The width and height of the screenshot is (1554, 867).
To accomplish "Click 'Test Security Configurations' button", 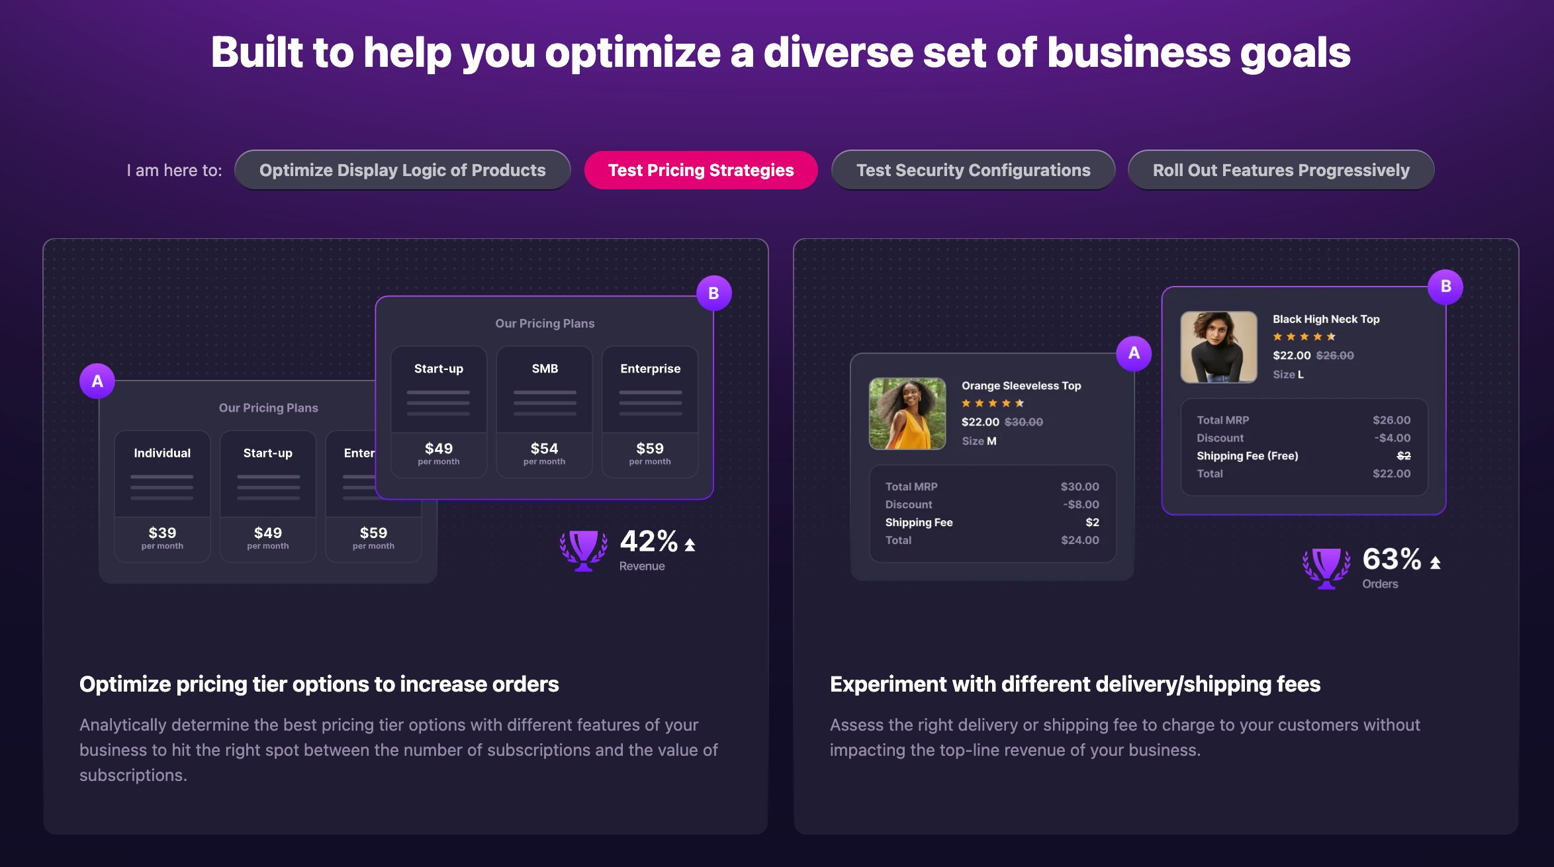I will (x=972, y=170).
